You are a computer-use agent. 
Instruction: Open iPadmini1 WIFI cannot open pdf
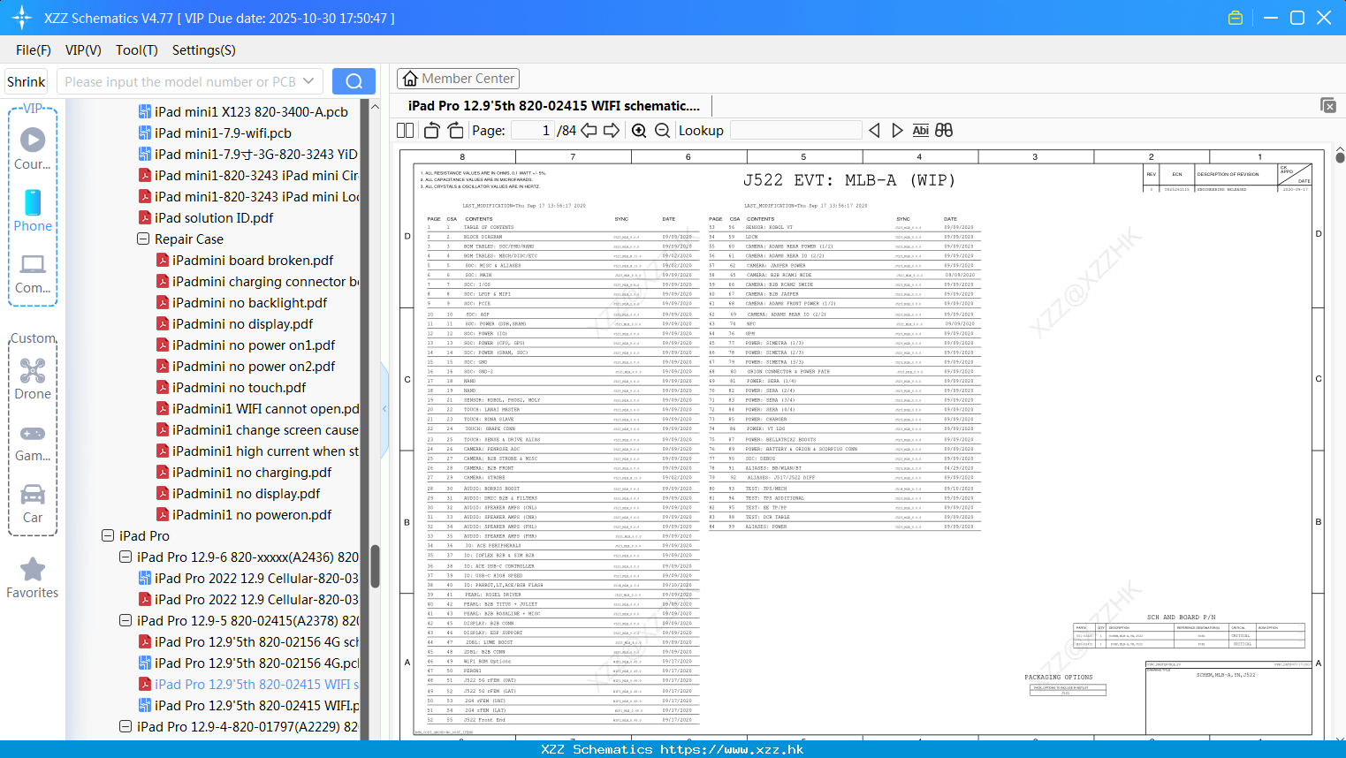tap(257, 409)
